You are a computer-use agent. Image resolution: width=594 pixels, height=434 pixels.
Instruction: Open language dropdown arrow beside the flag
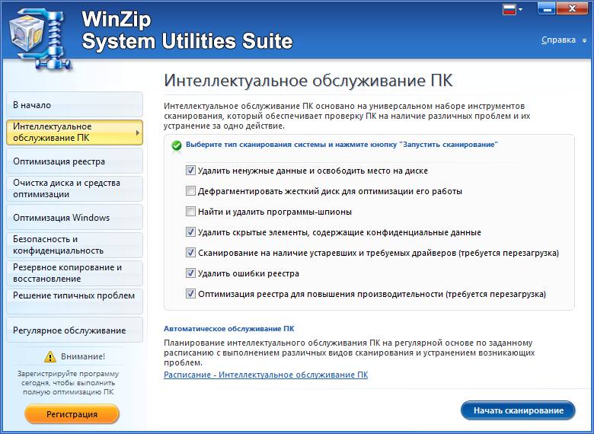520,11
